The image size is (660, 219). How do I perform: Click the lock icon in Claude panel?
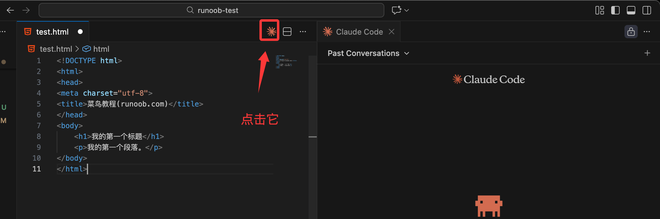click(x=631, y=32)
